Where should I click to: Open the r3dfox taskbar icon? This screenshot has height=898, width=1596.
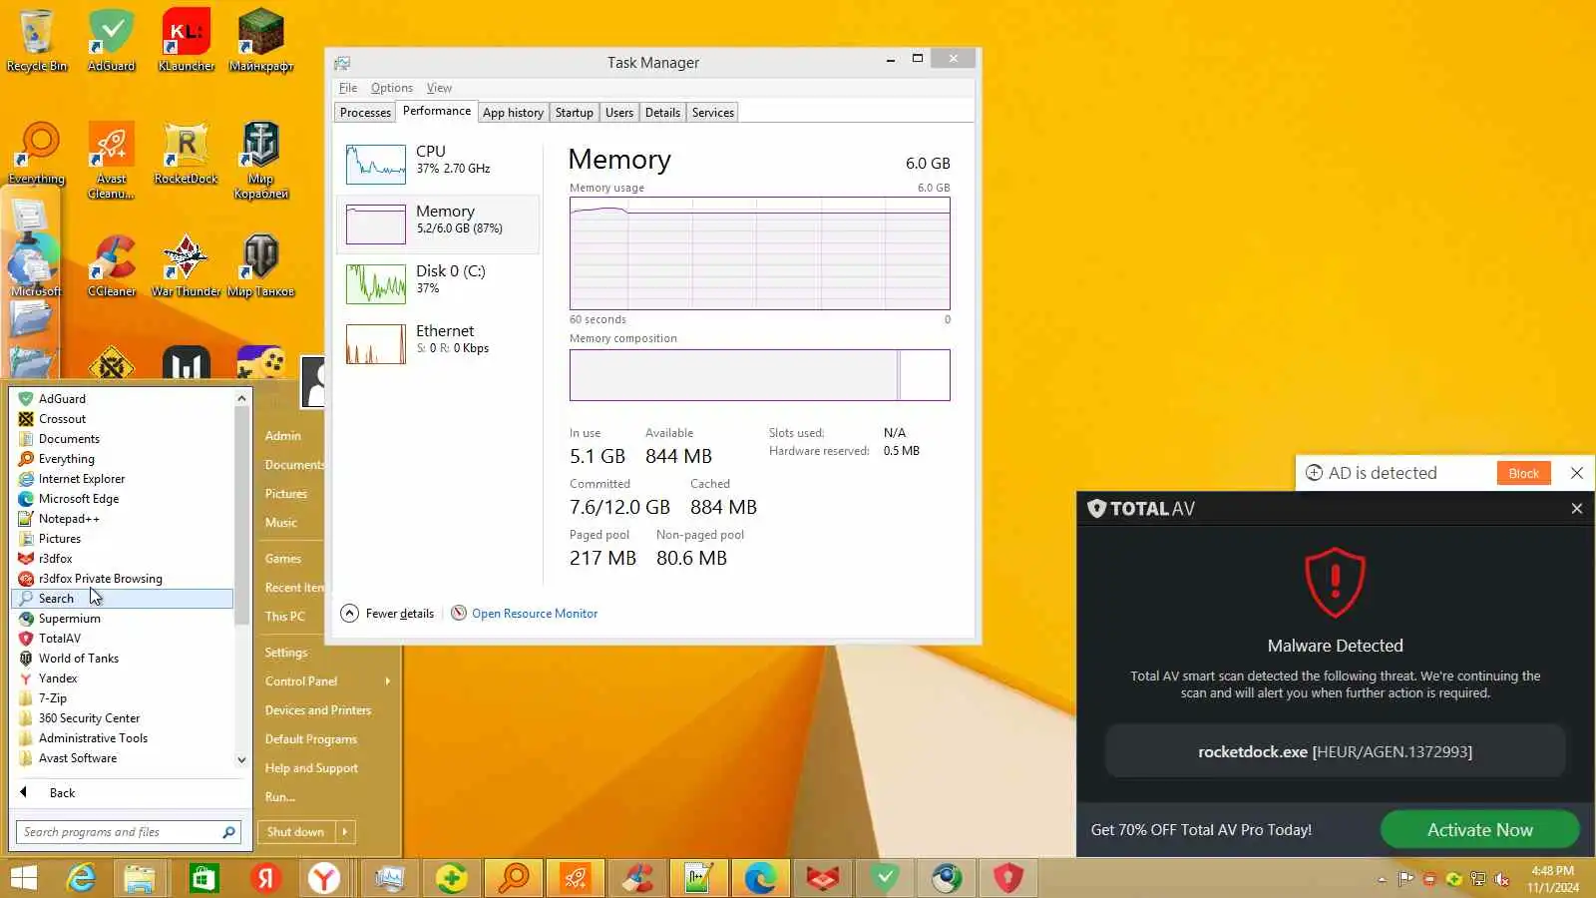[x=823, y=878]
